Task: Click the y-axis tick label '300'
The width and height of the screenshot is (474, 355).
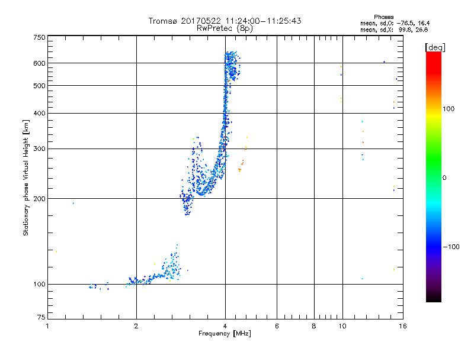Action: click(39, 149)
